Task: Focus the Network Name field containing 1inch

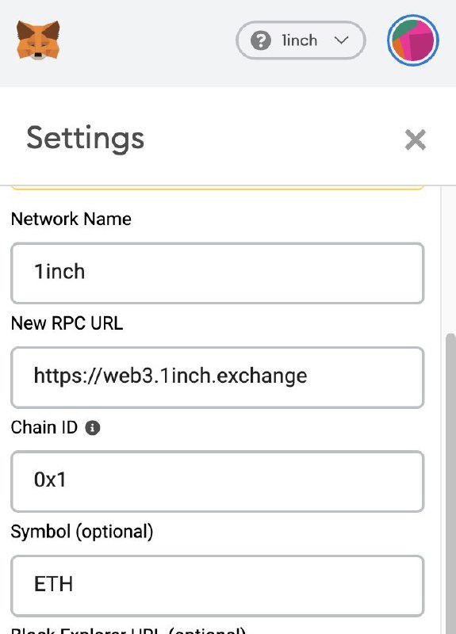Action: (x=217, y=273)
